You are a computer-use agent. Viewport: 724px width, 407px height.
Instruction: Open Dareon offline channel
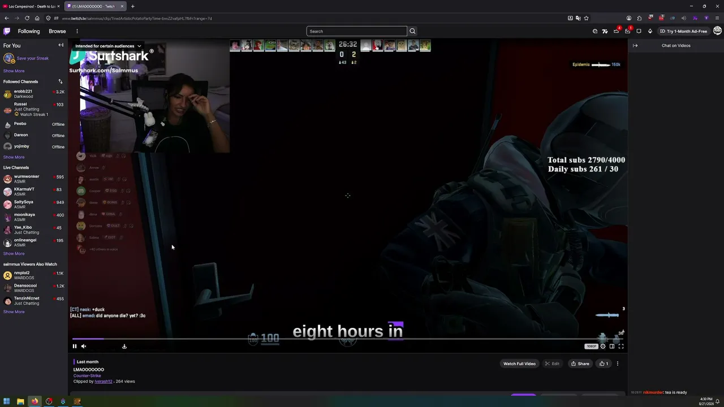point(34,135)
